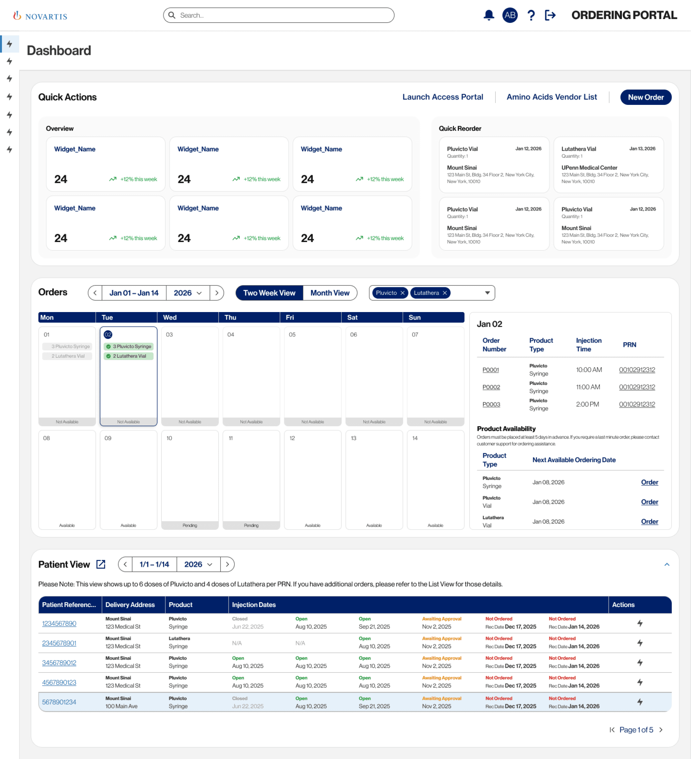Switch to Month View
Viewport: 691px width, 759px height.
point(330,293)
